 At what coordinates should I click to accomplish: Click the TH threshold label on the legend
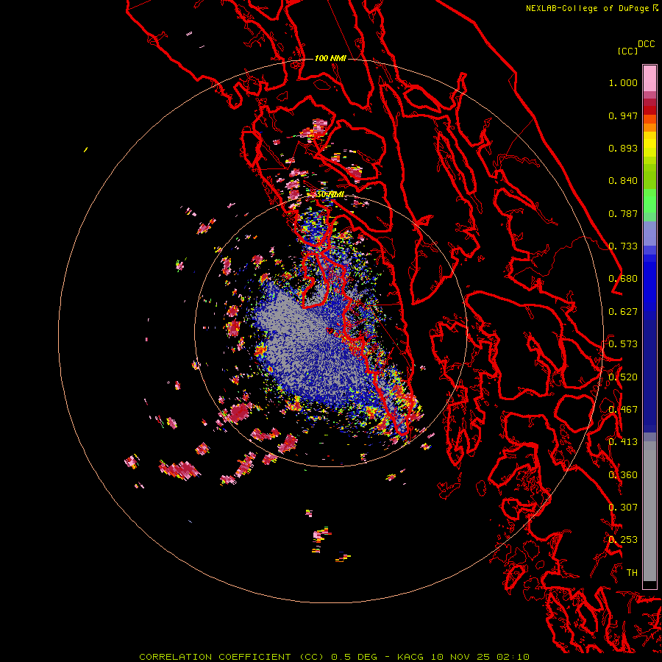(632, 573)
